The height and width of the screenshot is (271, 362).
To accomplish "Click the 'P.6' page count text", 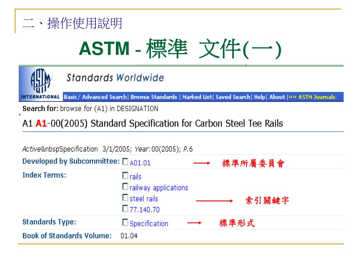I will point(188,149).
